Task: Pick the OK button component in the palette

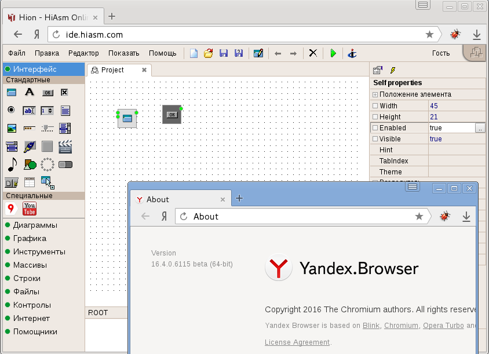Action: click(x=48, y=93)
